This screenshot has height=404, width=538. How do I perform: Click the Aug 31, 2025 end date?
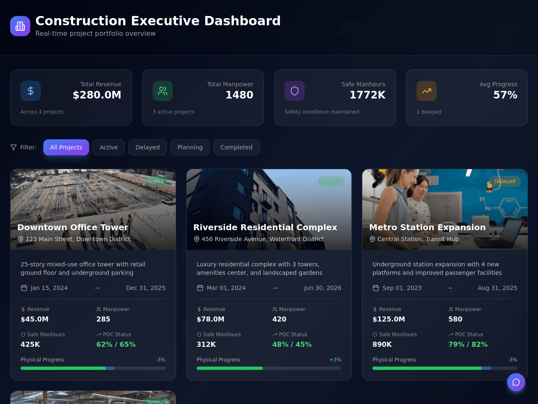497,288
